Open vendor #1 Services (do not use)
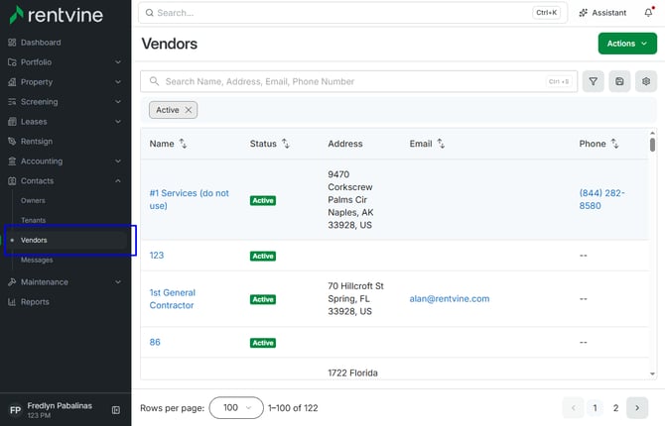Viewport: 665px width, 426px height. click(x=189, y=199)
